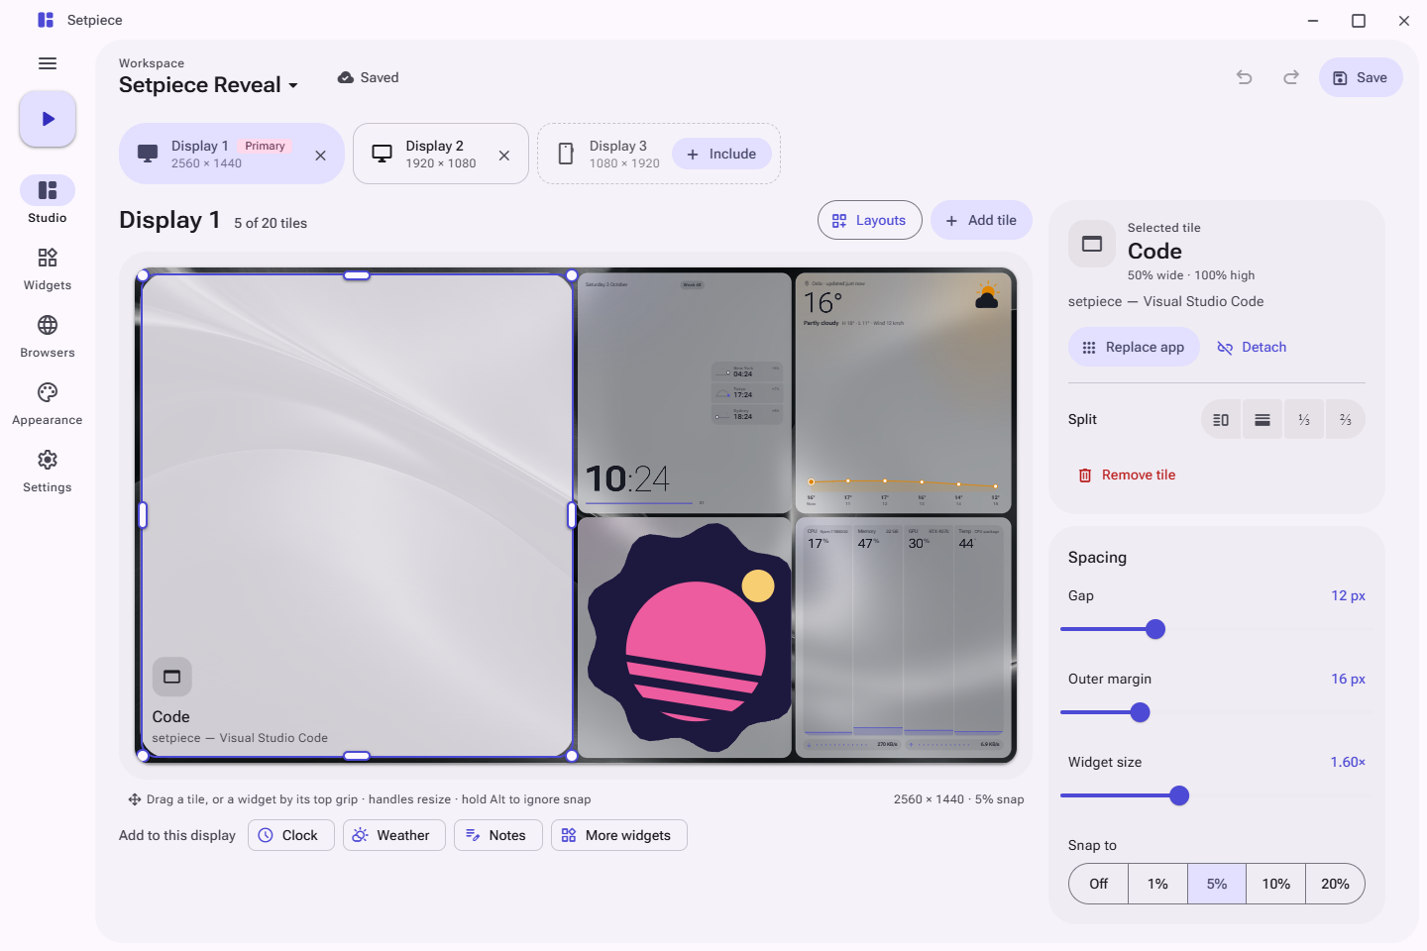Split tile with the side-by-side columns icon
Screen dimensions: 1427x951
point(1221,420)
